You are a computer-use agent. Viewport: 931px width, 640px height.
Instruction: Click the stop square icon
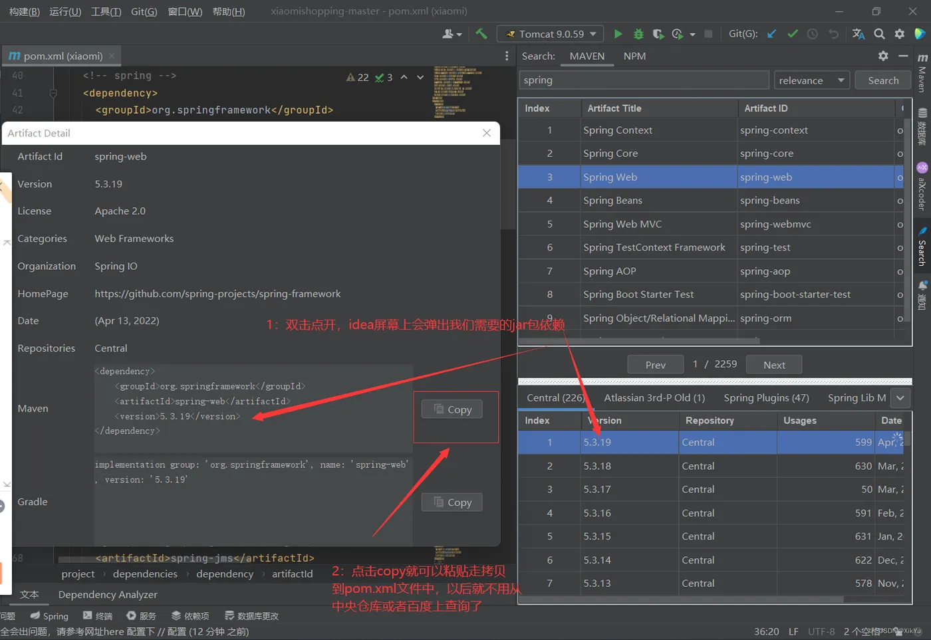(708, 34)
